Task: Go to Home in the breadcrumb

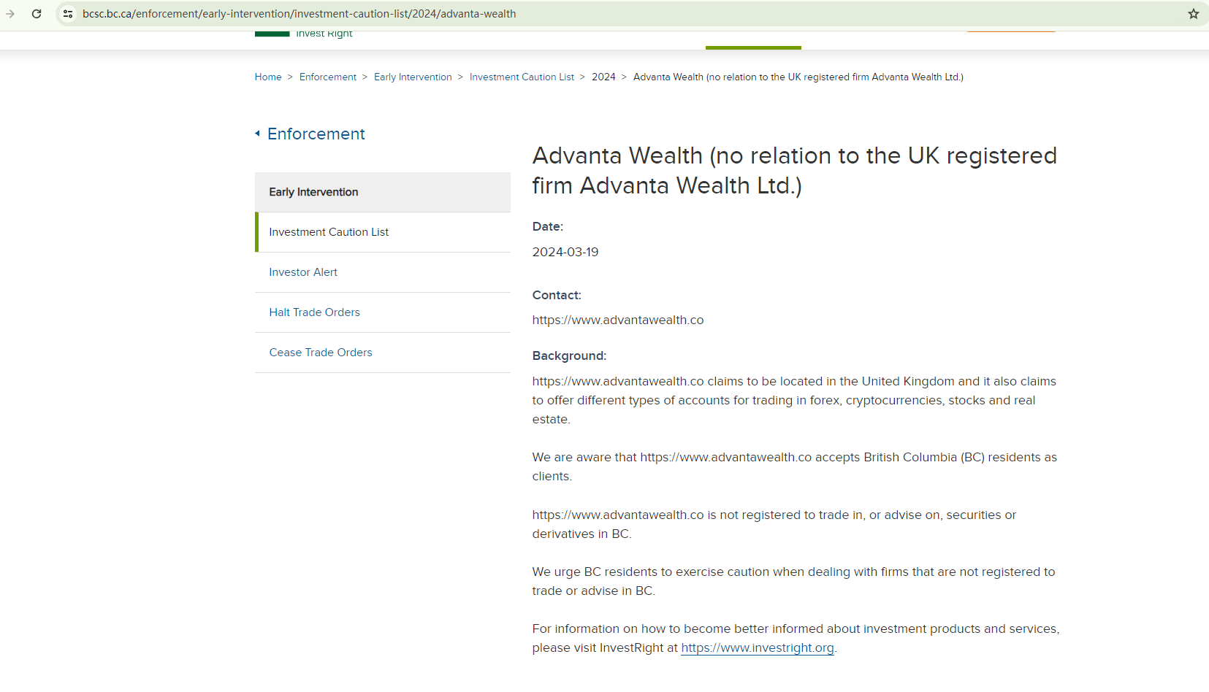Action: coord(268,77)
